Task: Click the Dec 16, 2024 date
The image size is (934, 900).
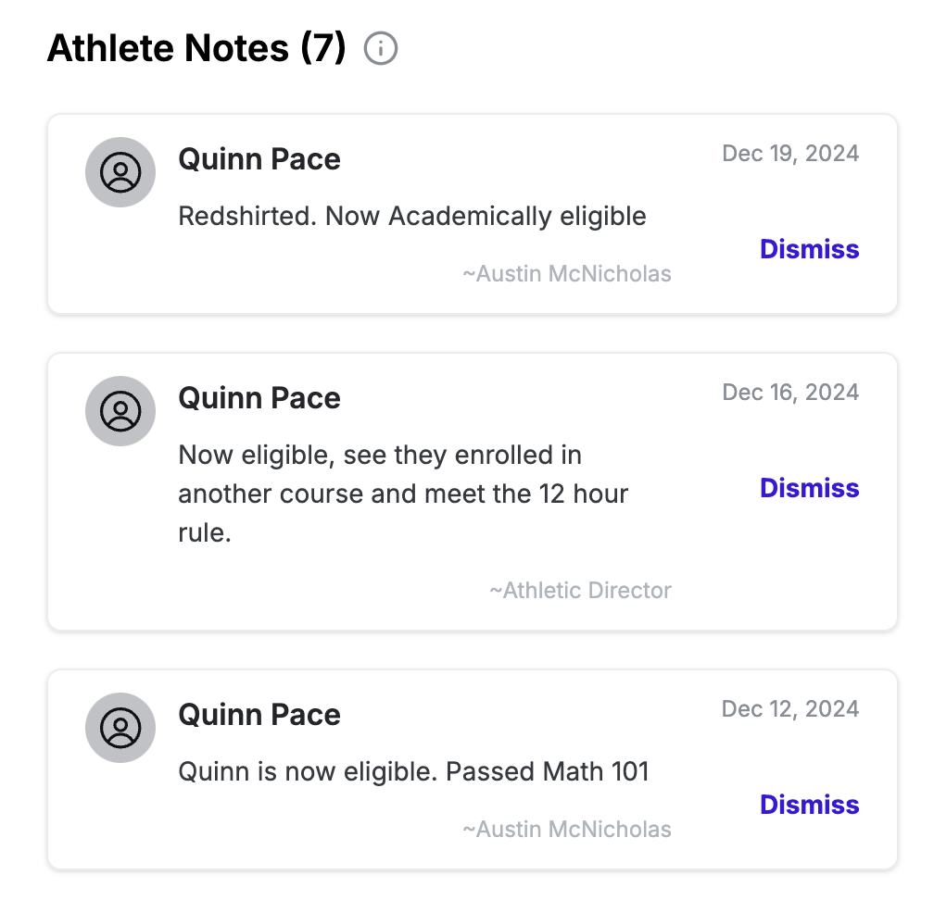Action: click(x=790, y=392)
